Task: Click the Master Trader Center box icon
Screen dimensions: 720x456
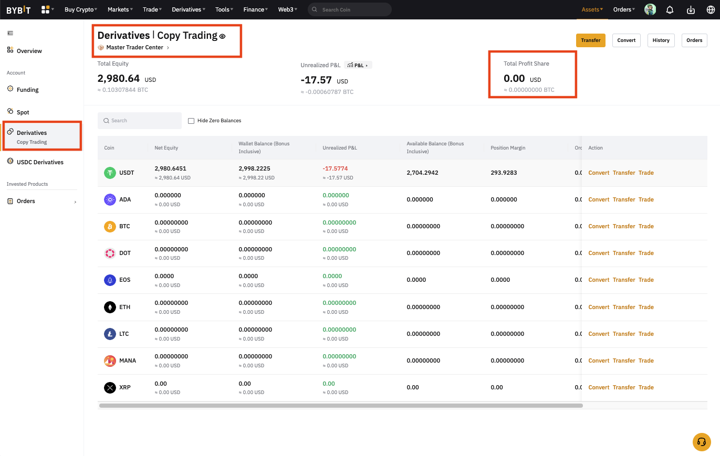Action: 101,47
